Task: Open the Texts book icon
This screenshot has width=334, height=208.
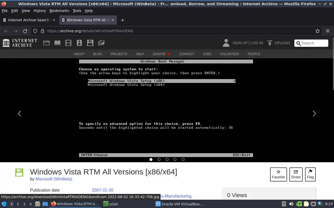Action: (x=57, y=43)
